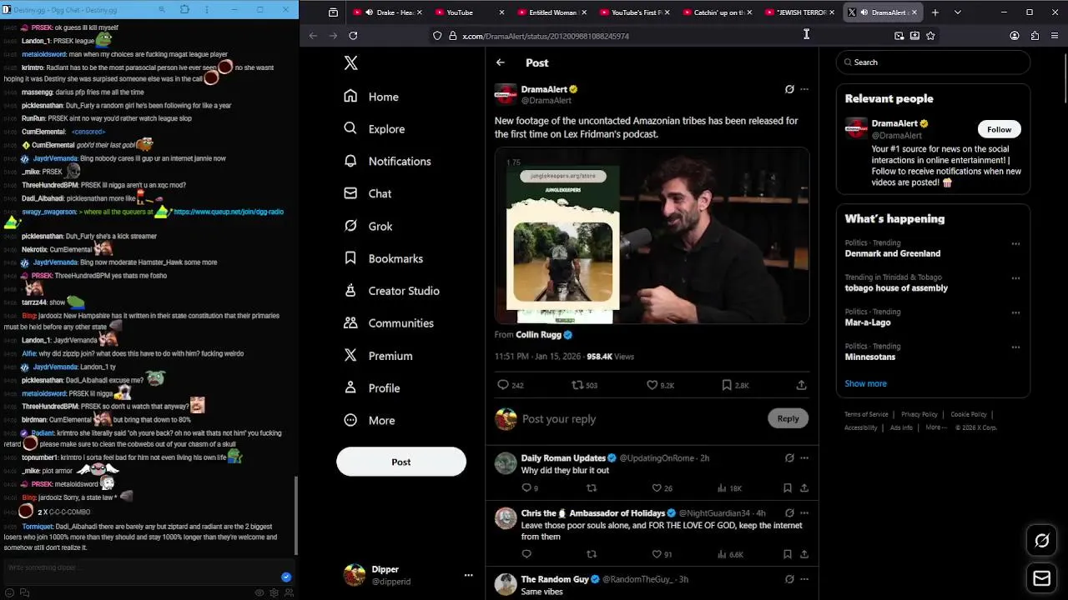Open Premium in X sidebar
Screen dimensions: 1068x600
point(378,356)
